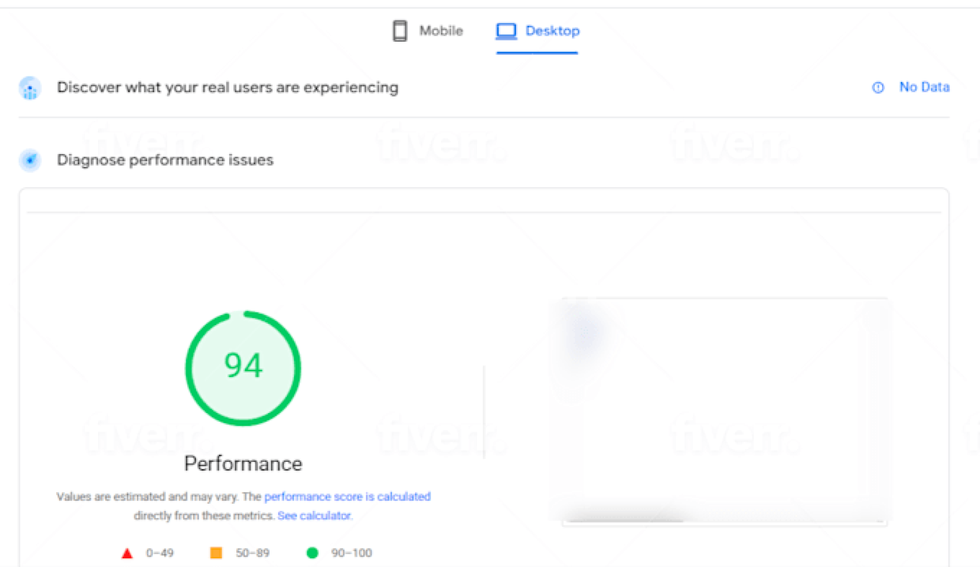The image size is (980, 567).
Task: Click the Diagnose performance issues icon
Action: 30,160
